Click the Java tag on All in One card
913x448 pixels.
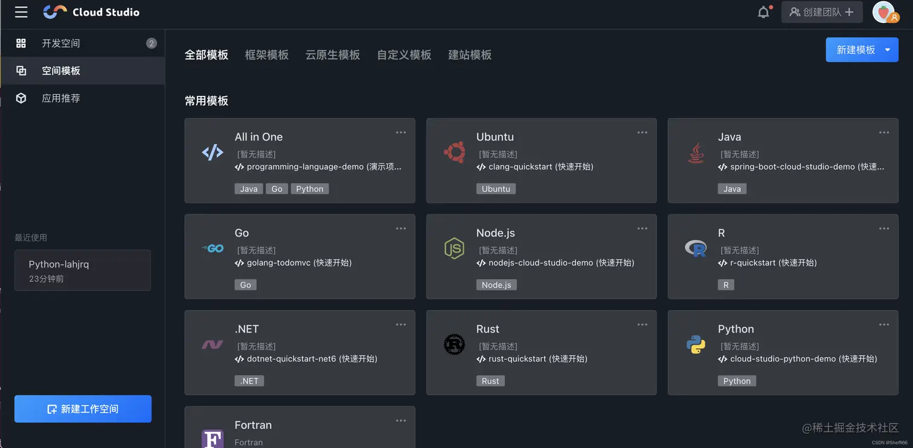pos(249,189)
